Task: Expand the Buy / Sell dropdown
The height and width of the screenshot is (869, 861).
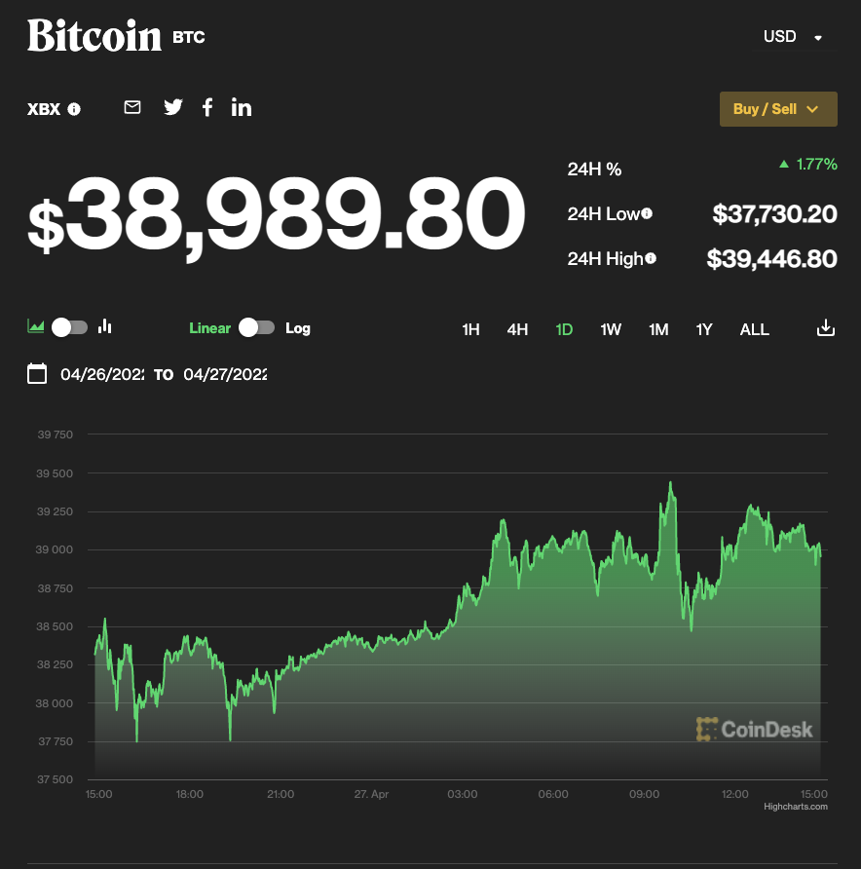Action: pyautogui.click(x=777, y=109)
